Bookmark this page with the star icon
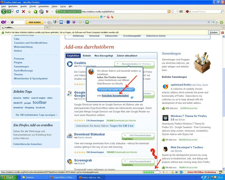This screenshot has width=225, height=180. [x=173, y=12]
